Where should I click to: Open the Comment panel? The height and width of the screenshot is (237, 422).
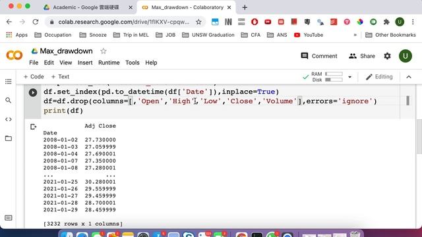click(319, 56)
